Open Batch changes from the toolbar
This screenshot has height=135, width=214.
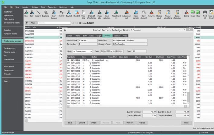[x=54, y=15]
